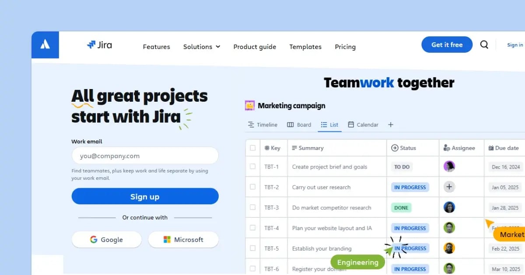This screenshot has height=275, width=525.
Task: Click the TBT-1 issue key
Action: click(x=271, y=167)
